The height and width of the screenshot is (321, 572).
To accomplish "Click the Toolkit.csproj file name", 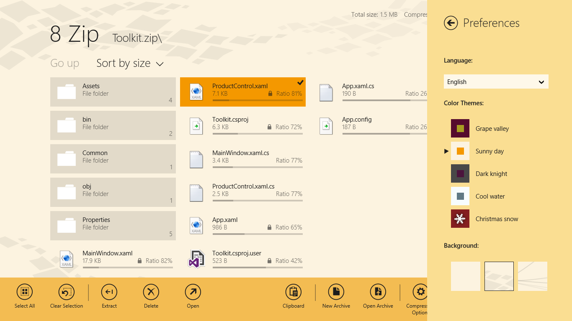I will coord(230,120).
